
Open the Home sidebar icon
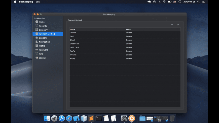[37, 22]
